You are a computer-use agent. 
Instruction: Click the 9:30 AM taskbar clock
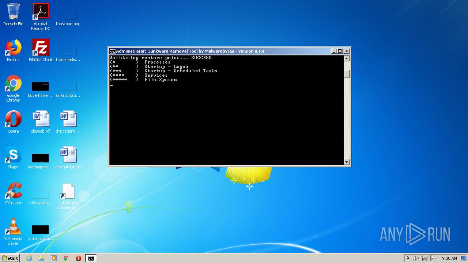tap(449, 258)
